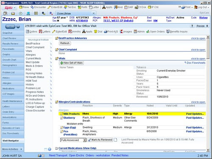This screenshot has width=212, height=159.
Task: Open Dial in the visit toolbar
Action: [98, 31]
